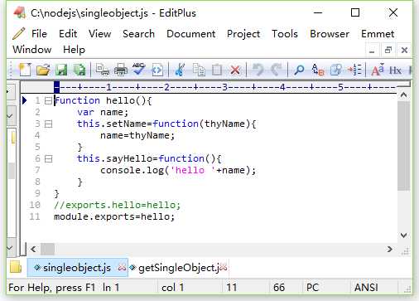
Task: Open the Edit menu
Action: pyautogui.click(x=68, y=34)
